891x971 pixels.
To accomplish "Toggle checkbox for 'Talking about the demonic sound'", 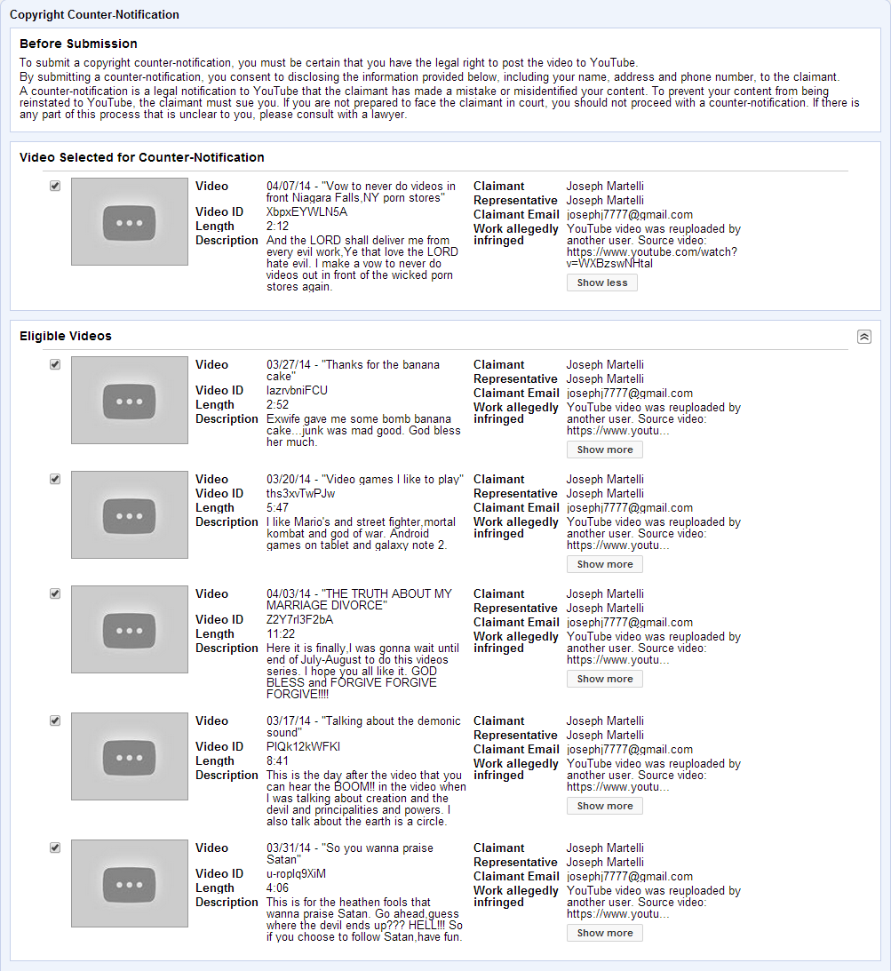I will pyautogui.click(x=55, y=720).
